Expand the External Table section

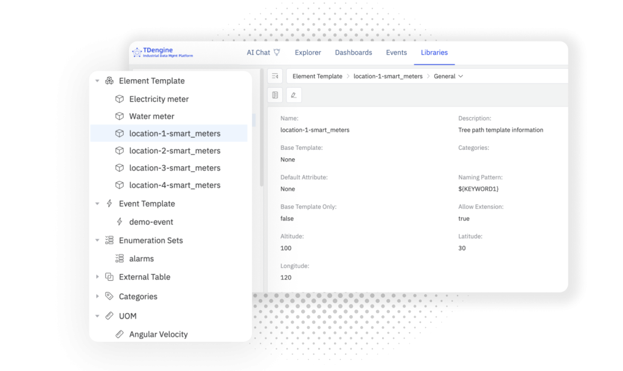pyautogui.click(x=97, y=277)
